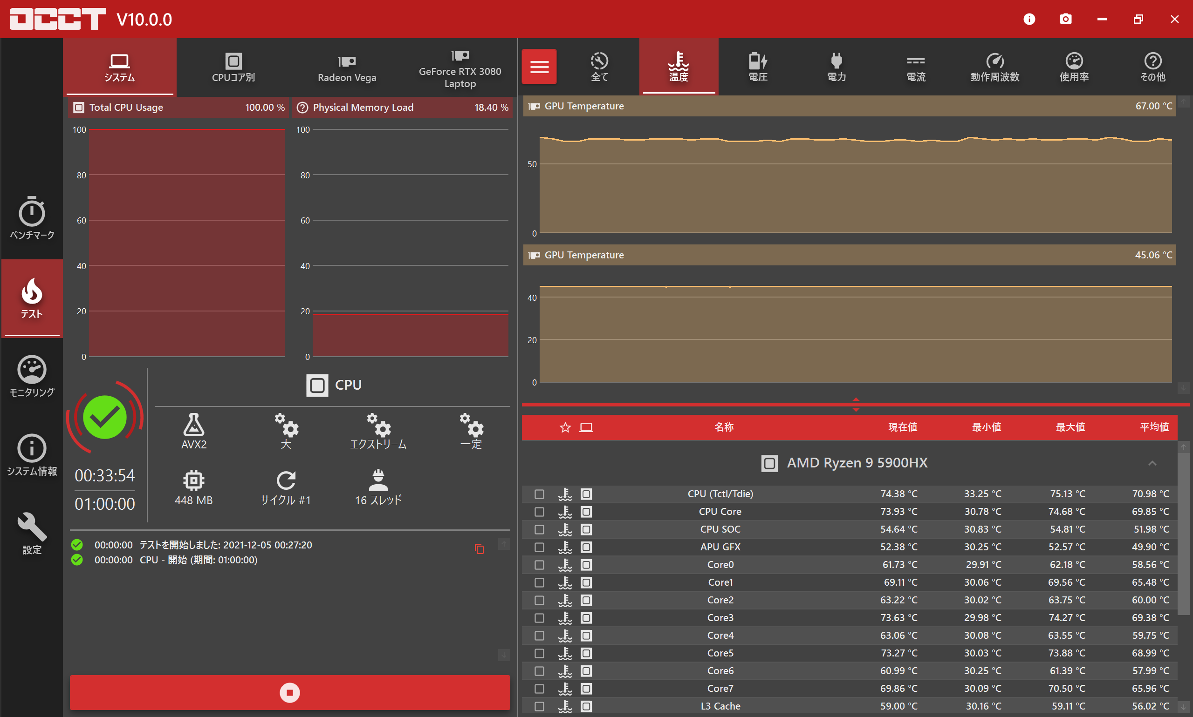Open the モニタリング monitoring section
Image resolution: width=1193 pixels, height=717 pixels.
click(x=32, y=376)
